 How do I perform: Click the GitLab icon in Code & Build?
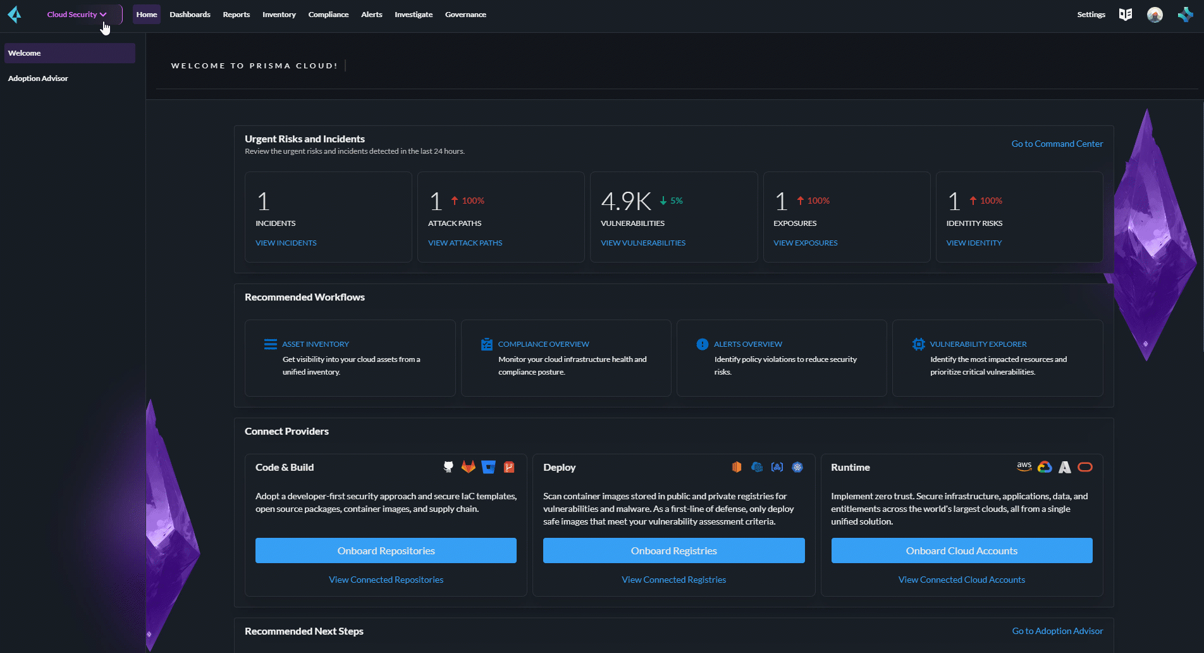pos(468,467)
